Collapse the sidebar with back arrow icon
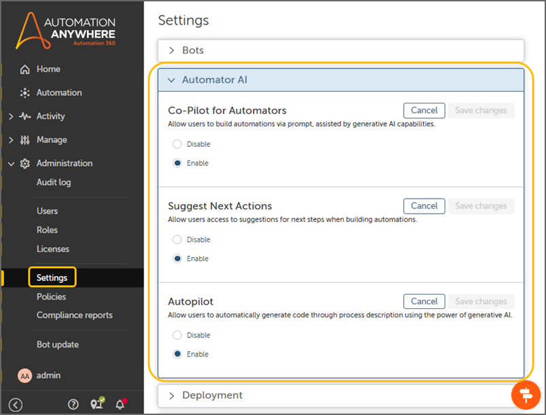Image resolution: width=546 pixels, height=415 pixels. pos(16,405)
